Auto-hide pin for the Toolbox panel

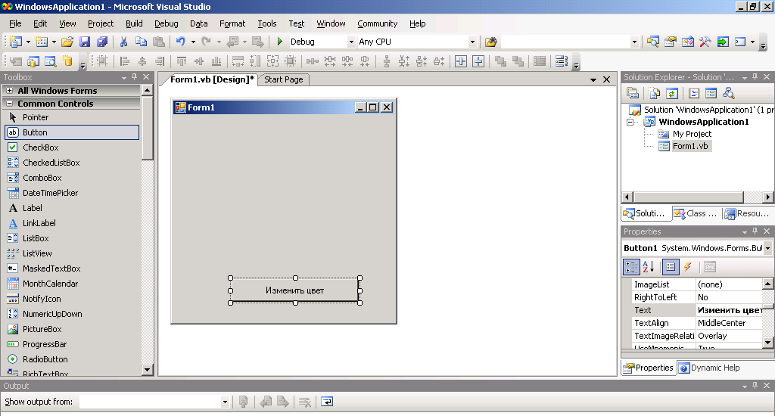click(x=135, y=77)
